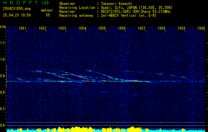Click the 1856 time marker

122,28
